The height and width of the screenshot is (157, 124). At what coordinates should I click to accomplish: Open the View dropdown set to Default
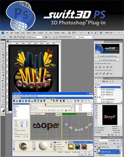point(38,37)
